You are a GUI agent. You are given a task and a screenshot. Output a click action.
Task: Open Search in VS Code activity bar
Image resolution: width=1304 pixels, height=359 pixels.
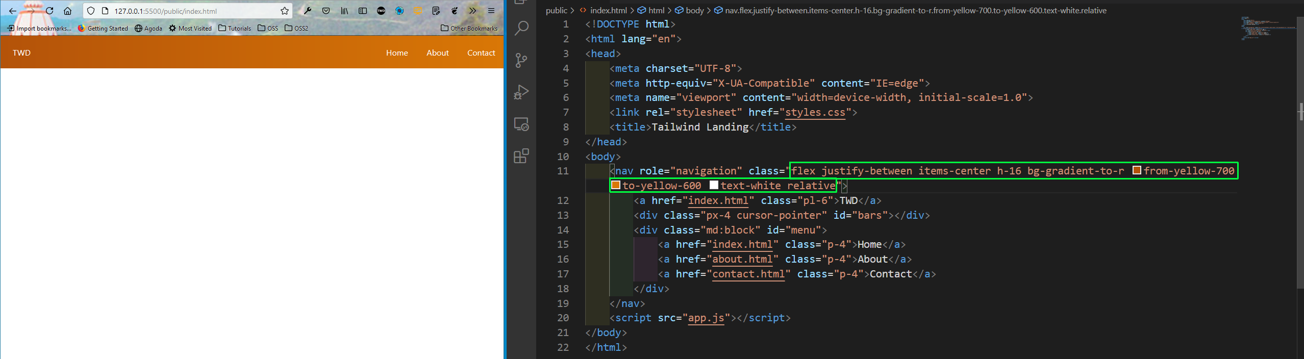[521, 28]
